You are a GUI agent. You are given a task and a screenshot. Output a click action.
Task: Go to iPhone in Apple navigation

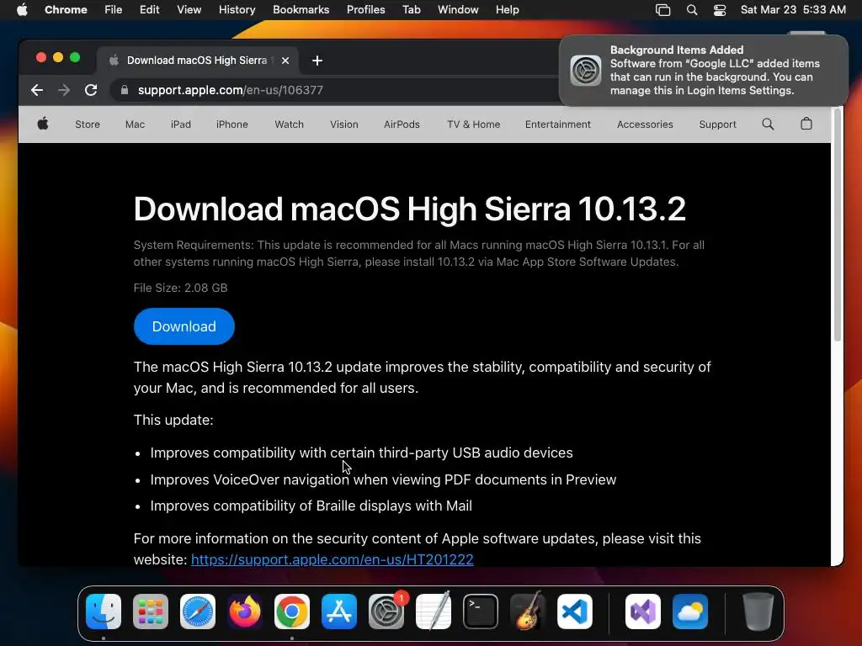(x=232, y=124)
